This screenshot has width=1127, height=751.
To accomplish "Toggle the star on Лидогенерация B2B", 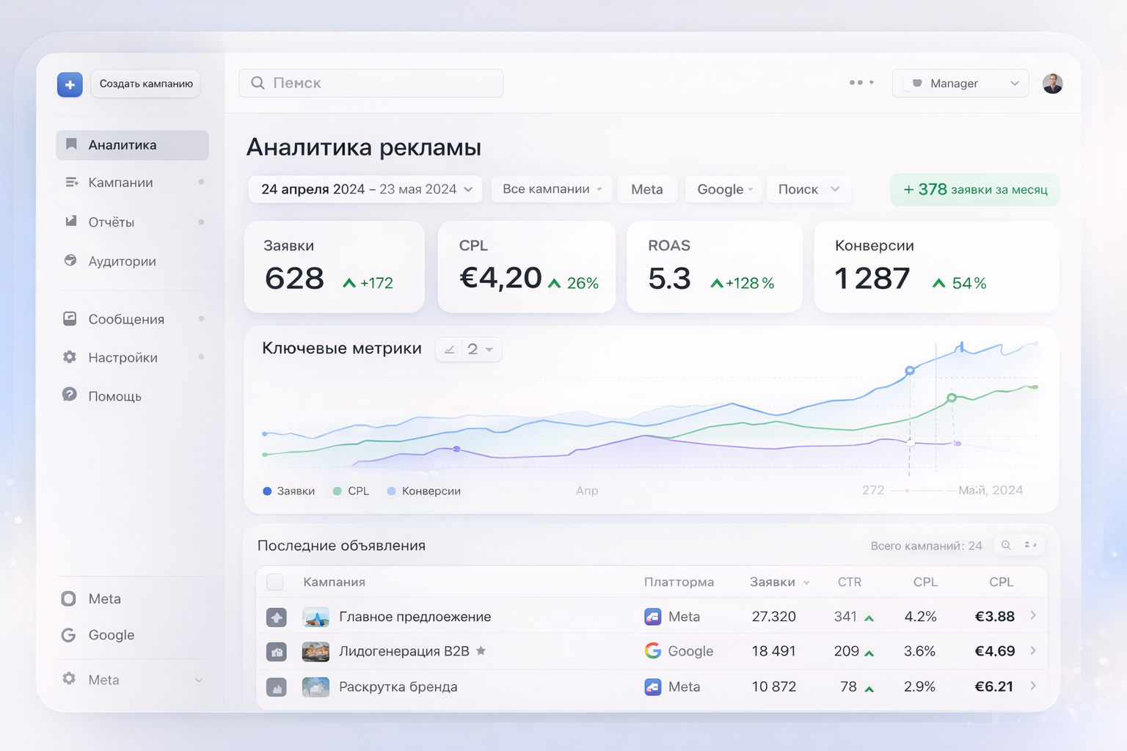I will (481, 650).
